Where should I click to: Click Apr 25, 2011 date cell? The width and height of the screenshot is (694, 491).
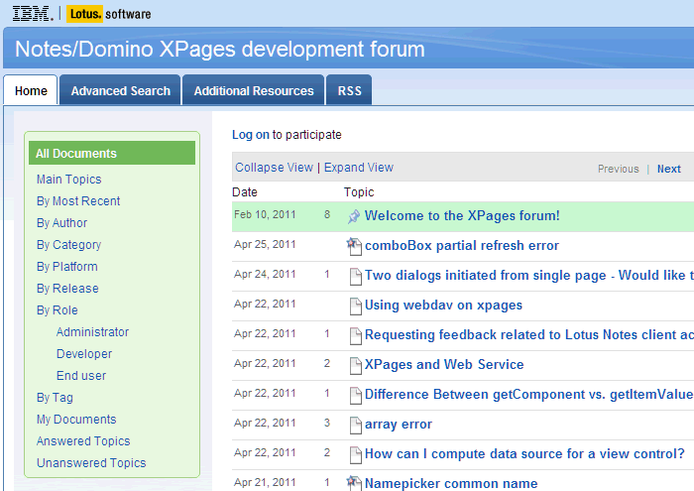(265, 244)
